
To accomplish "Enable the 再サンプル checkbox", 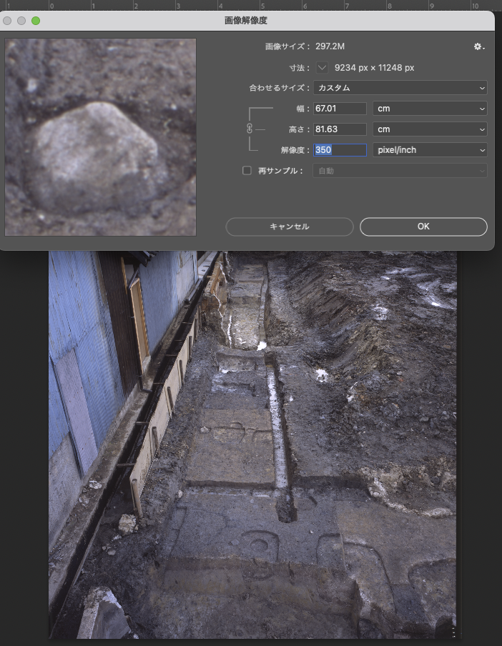I will click(247, 171).
